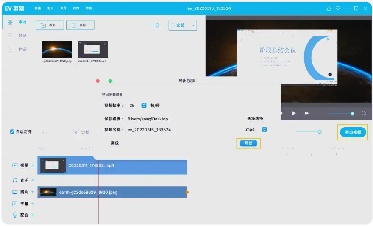Toggle fullscreen preview icon

[x=364, y=114]
